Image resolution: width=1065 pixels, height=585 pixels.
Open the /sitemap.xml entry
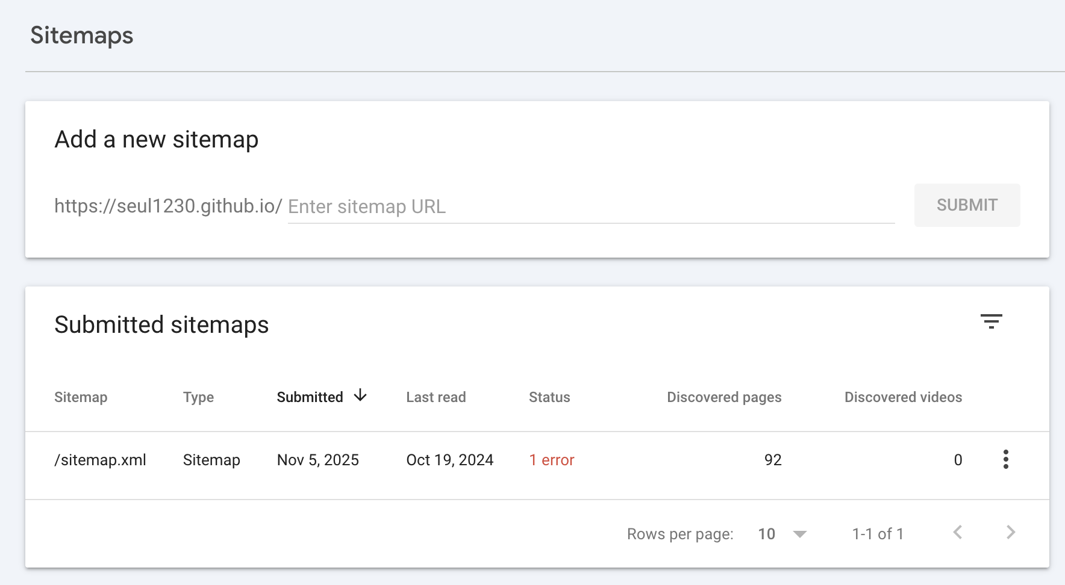pyautogui.click(x=101, y=460)
